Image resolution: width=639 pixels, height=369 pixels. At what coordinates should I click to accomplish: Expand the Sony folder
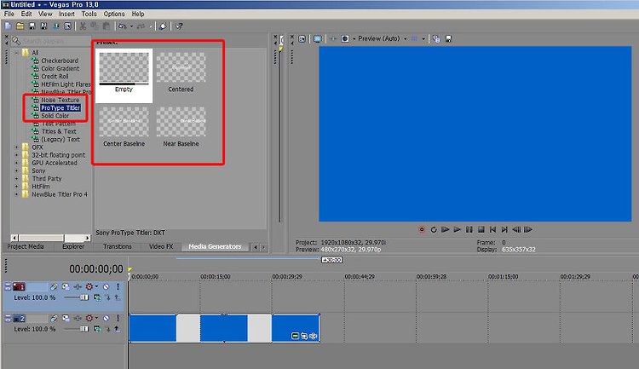17,170
